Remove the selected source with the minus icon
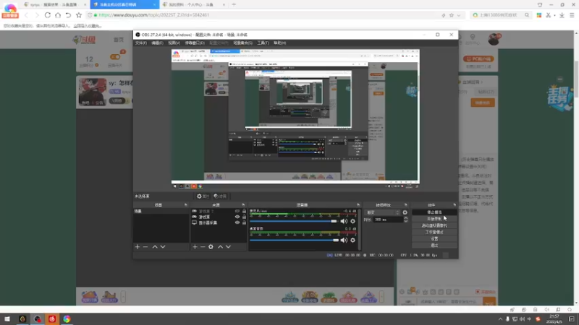Viewport: 579px width, 325px height. click(203, 247)
